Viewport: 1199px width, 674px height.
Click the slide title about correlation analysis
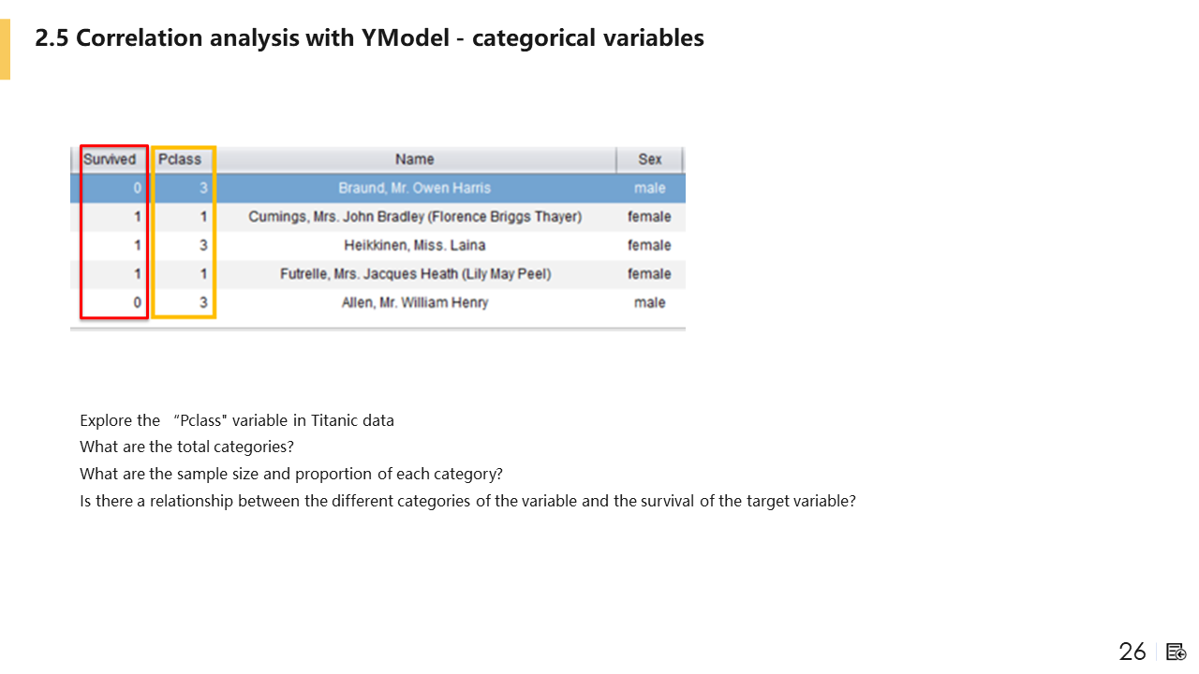[x=369, y=38]
